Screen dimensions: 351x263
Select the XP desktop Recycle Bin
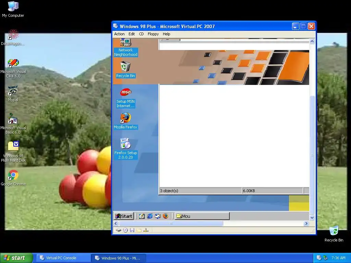tap(334, 234)
